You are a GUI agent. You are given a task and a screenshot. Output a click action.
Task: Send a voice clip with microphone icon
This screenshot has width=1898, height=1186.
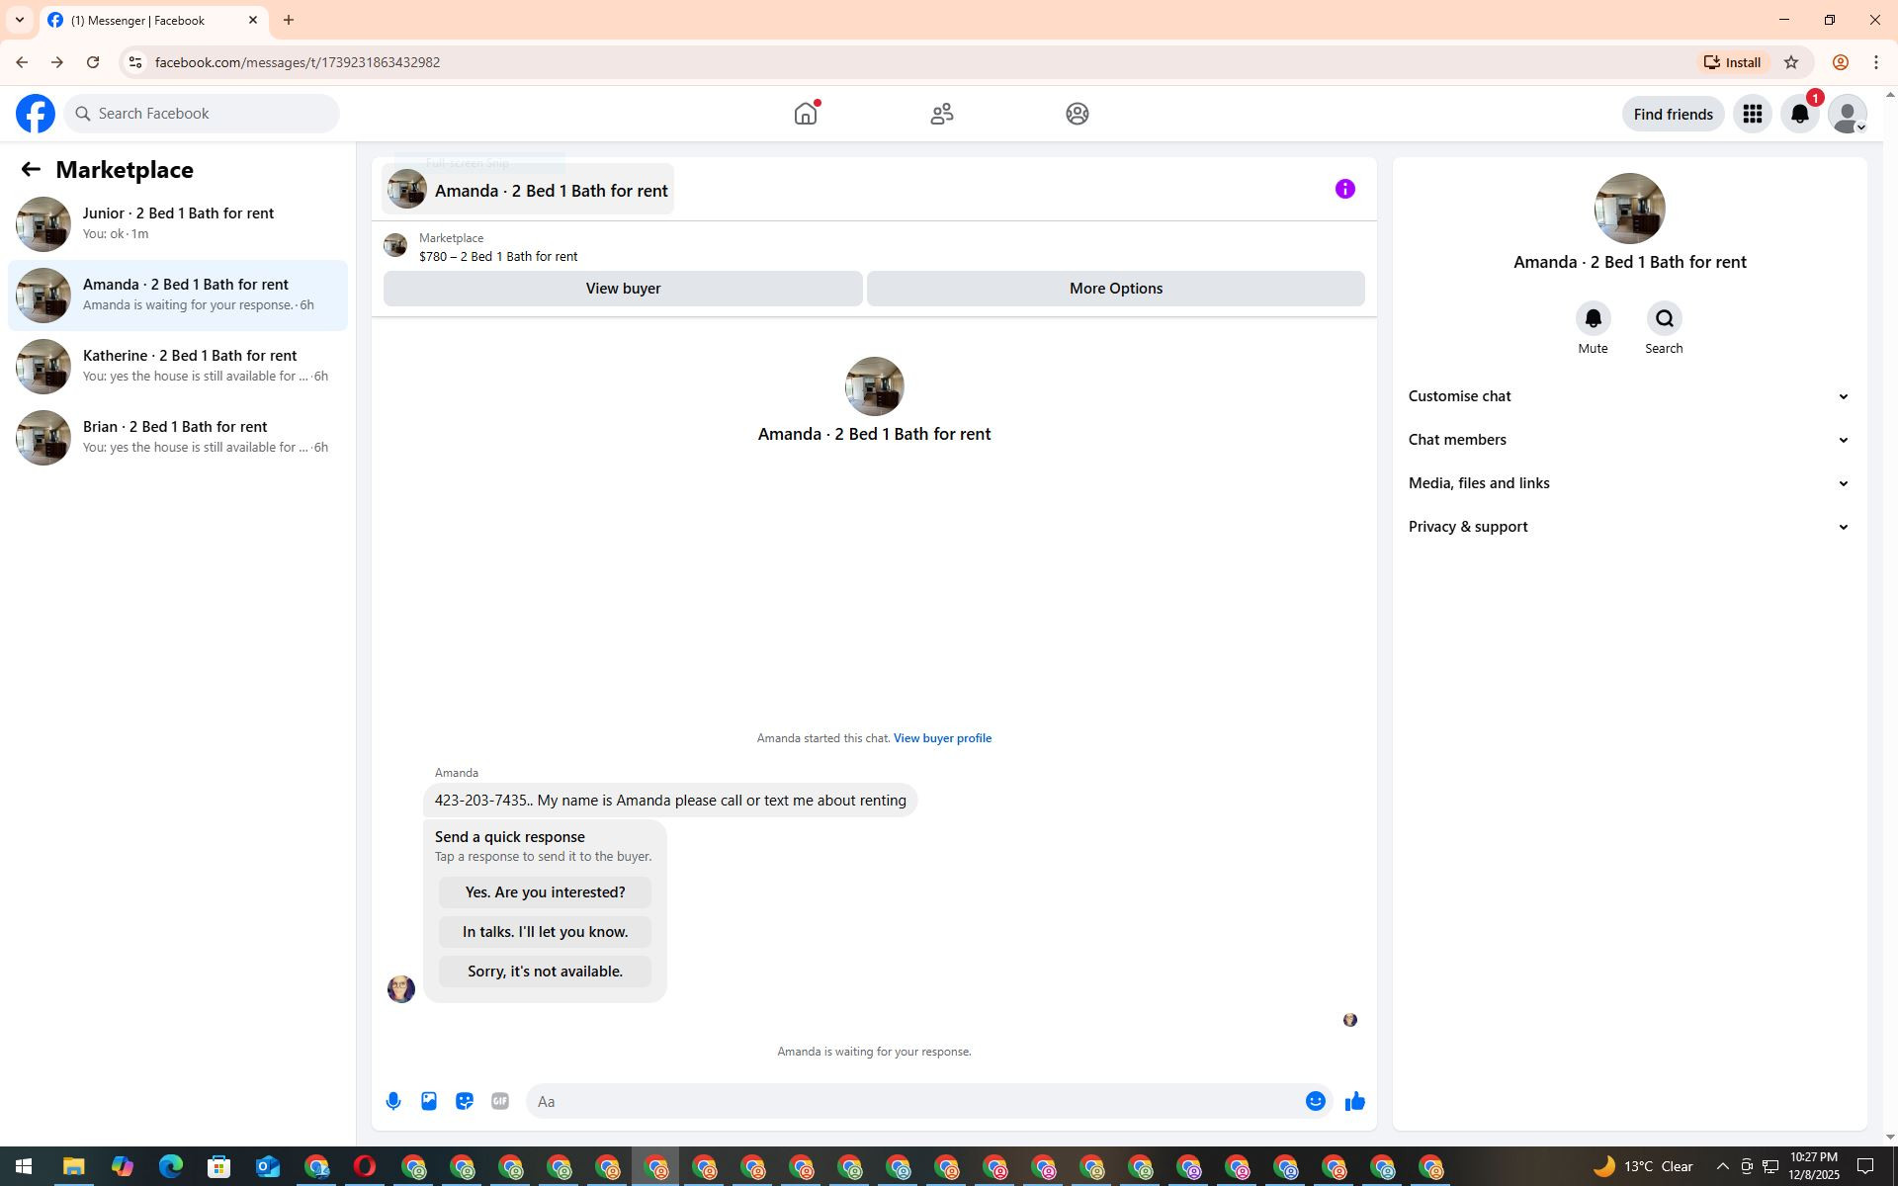click(393, 1101)
